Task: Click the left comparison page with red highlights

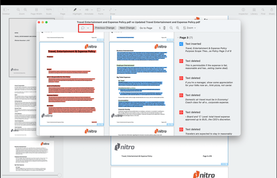Action: tap(72, 84)
